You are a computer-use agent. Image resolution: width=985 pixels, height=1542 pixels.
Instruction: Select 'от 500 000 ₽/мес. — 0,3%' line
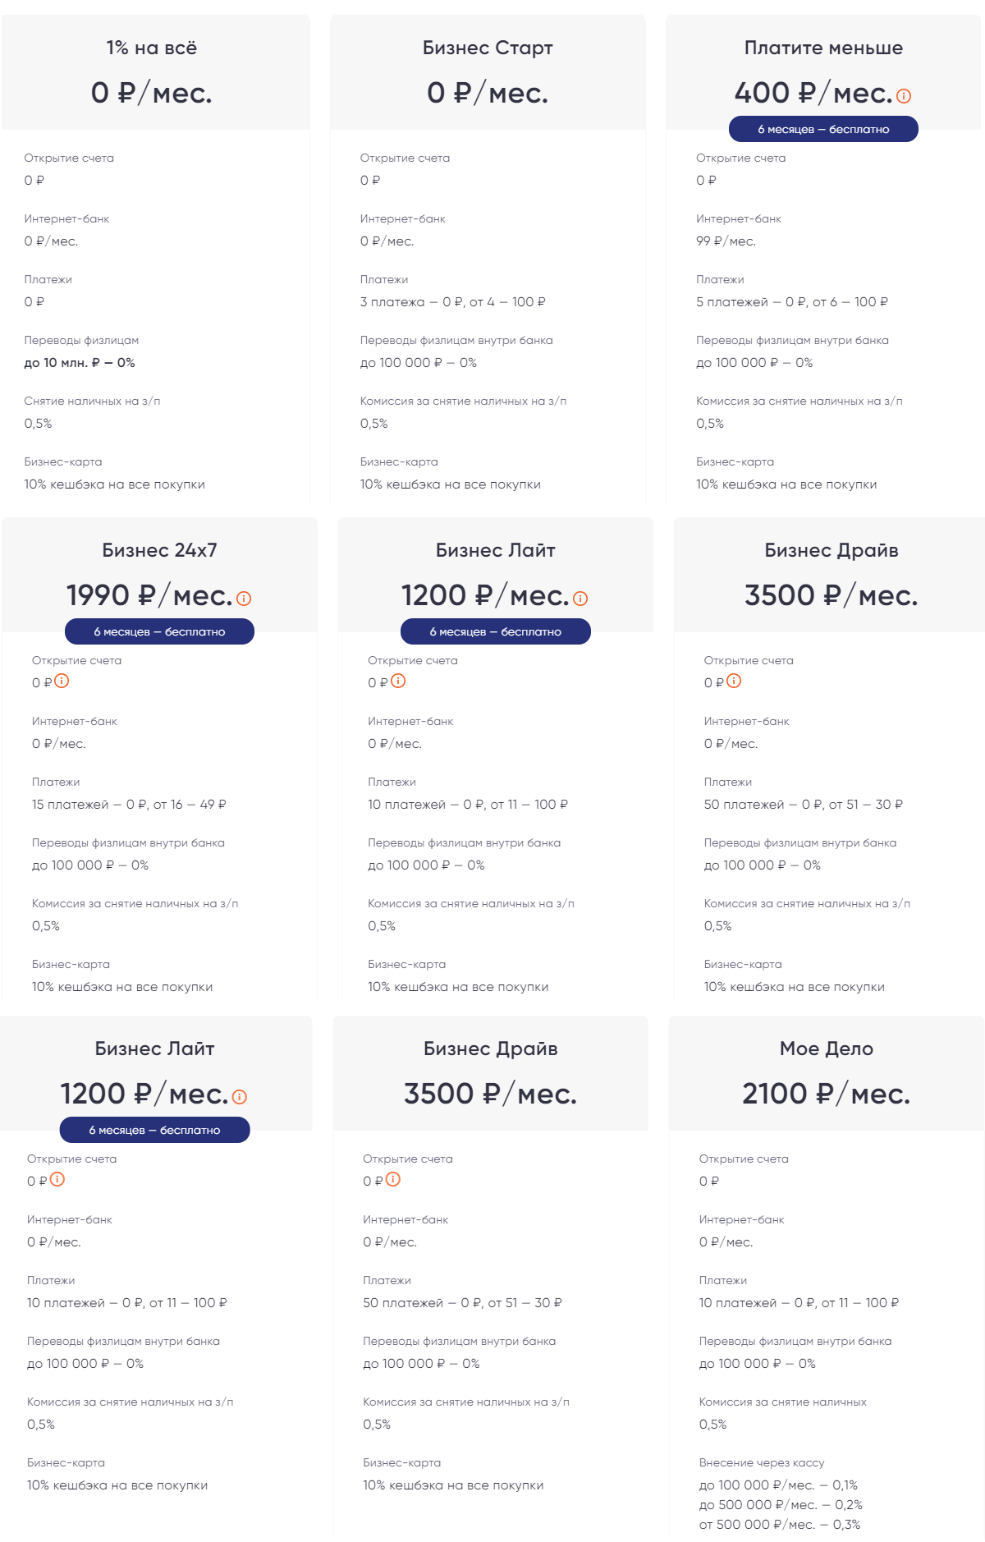pos(780,1525)
